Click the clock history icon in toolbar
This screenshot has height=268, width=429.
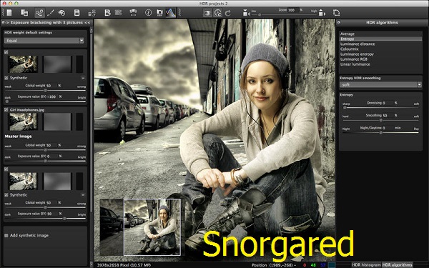pos(218,13)
